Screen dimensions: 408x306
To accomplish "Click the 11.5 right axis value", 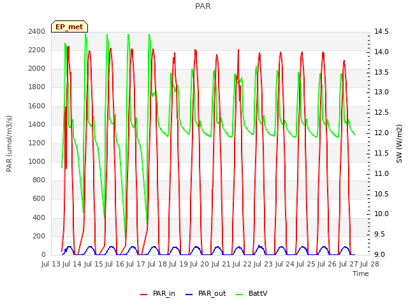I will (x=381, y=153).
